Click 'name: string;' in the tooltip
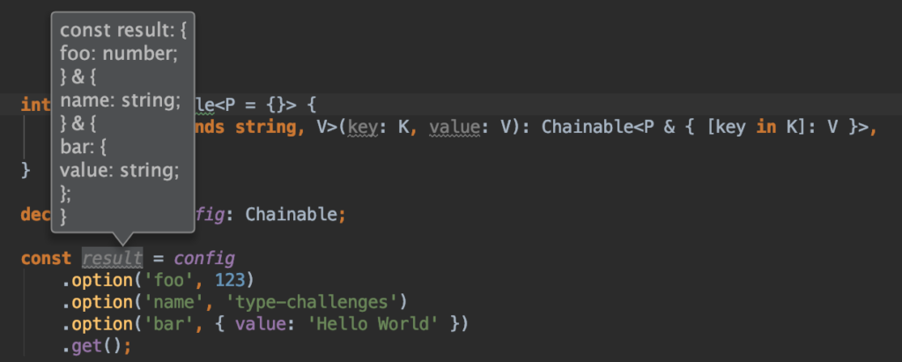The height and width of the screenshot is (362, 902). coord(120,100)
